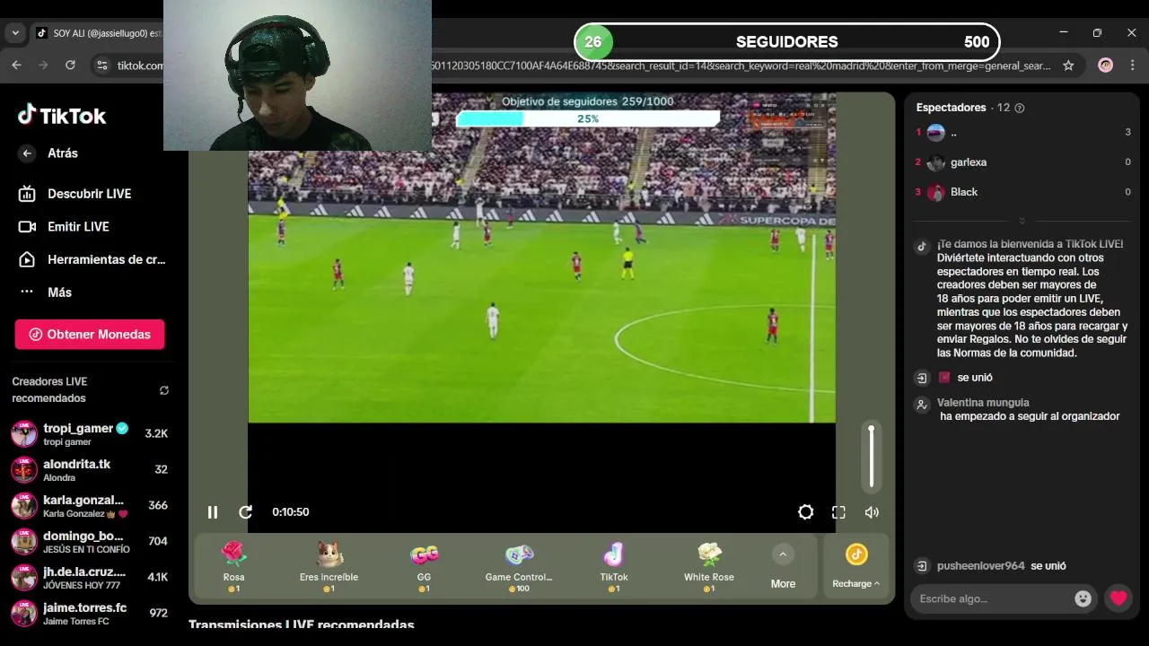Mute the stream volume
This screenshot has height=646, width=1149.
[872, 512]
